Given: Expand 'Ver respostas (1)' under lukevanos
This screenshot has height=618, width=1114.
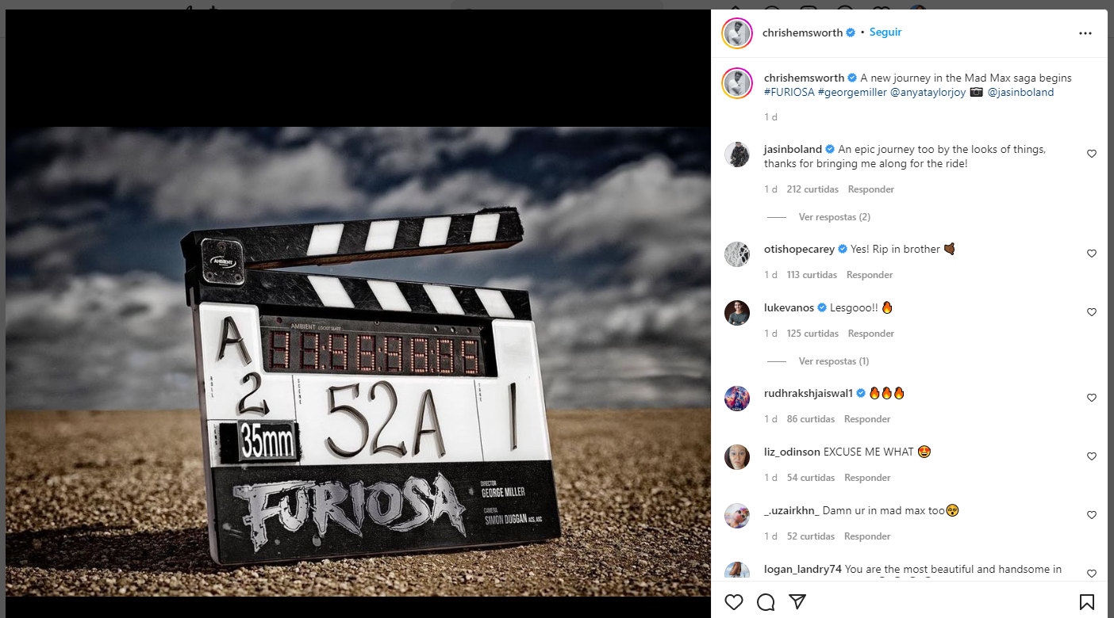Looking at the screenshot, I should [834, 361].
